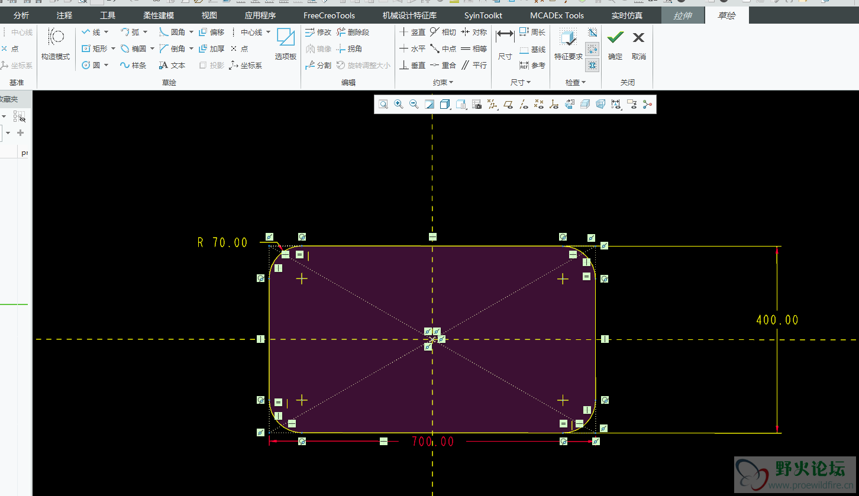Click the sketch Point (点) tool beside Thicken
Image resolution: width=859 pixels, height=496 pixels.
240,48
